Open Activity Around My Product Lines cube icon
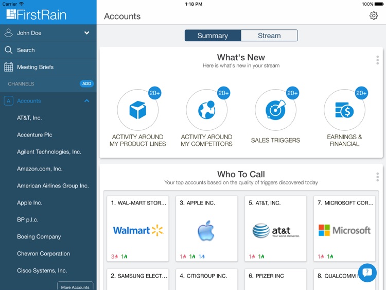Viewport: 386px width, 290px height. click(x=137, y=110)
